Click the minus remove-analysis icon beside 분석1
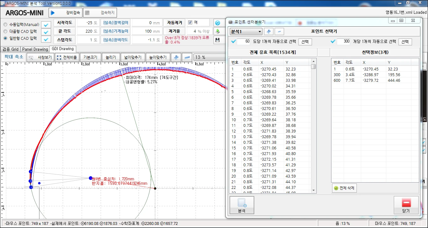This screenshot has height=228, width=428. pyautogui.click(x=279, y=32)
